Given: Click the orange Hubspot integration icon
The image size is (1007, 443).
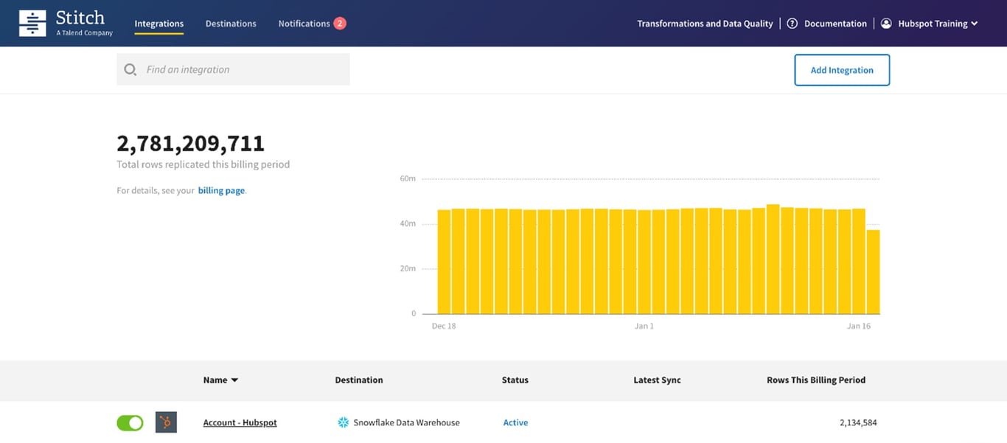Looking at the screenshot, I should point(166,422).
